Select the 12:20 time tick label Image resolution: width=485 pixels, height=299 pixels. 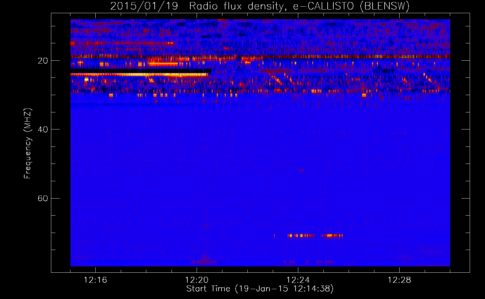click(x=197, y=280)
